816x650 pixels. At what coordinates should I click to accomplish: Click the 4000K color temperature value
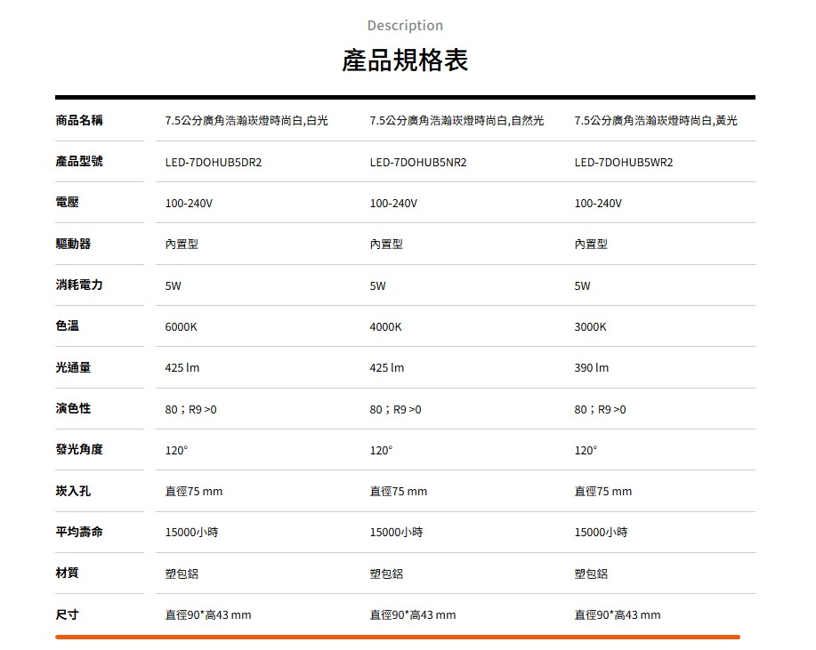(x=385, y=327)
